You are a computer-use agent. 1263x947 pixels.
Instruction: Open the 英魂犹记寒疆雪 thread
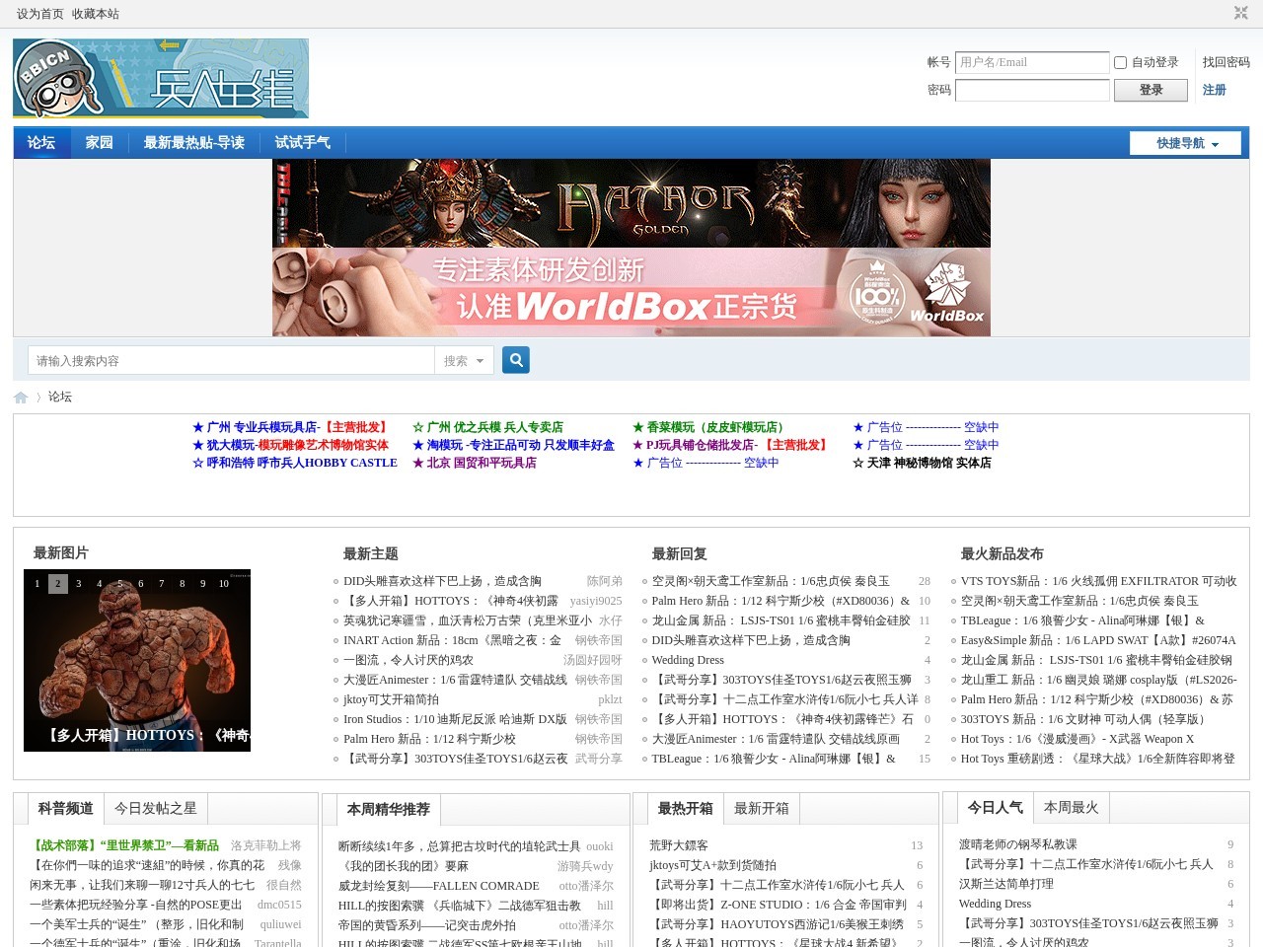click(x=468, y=620)
